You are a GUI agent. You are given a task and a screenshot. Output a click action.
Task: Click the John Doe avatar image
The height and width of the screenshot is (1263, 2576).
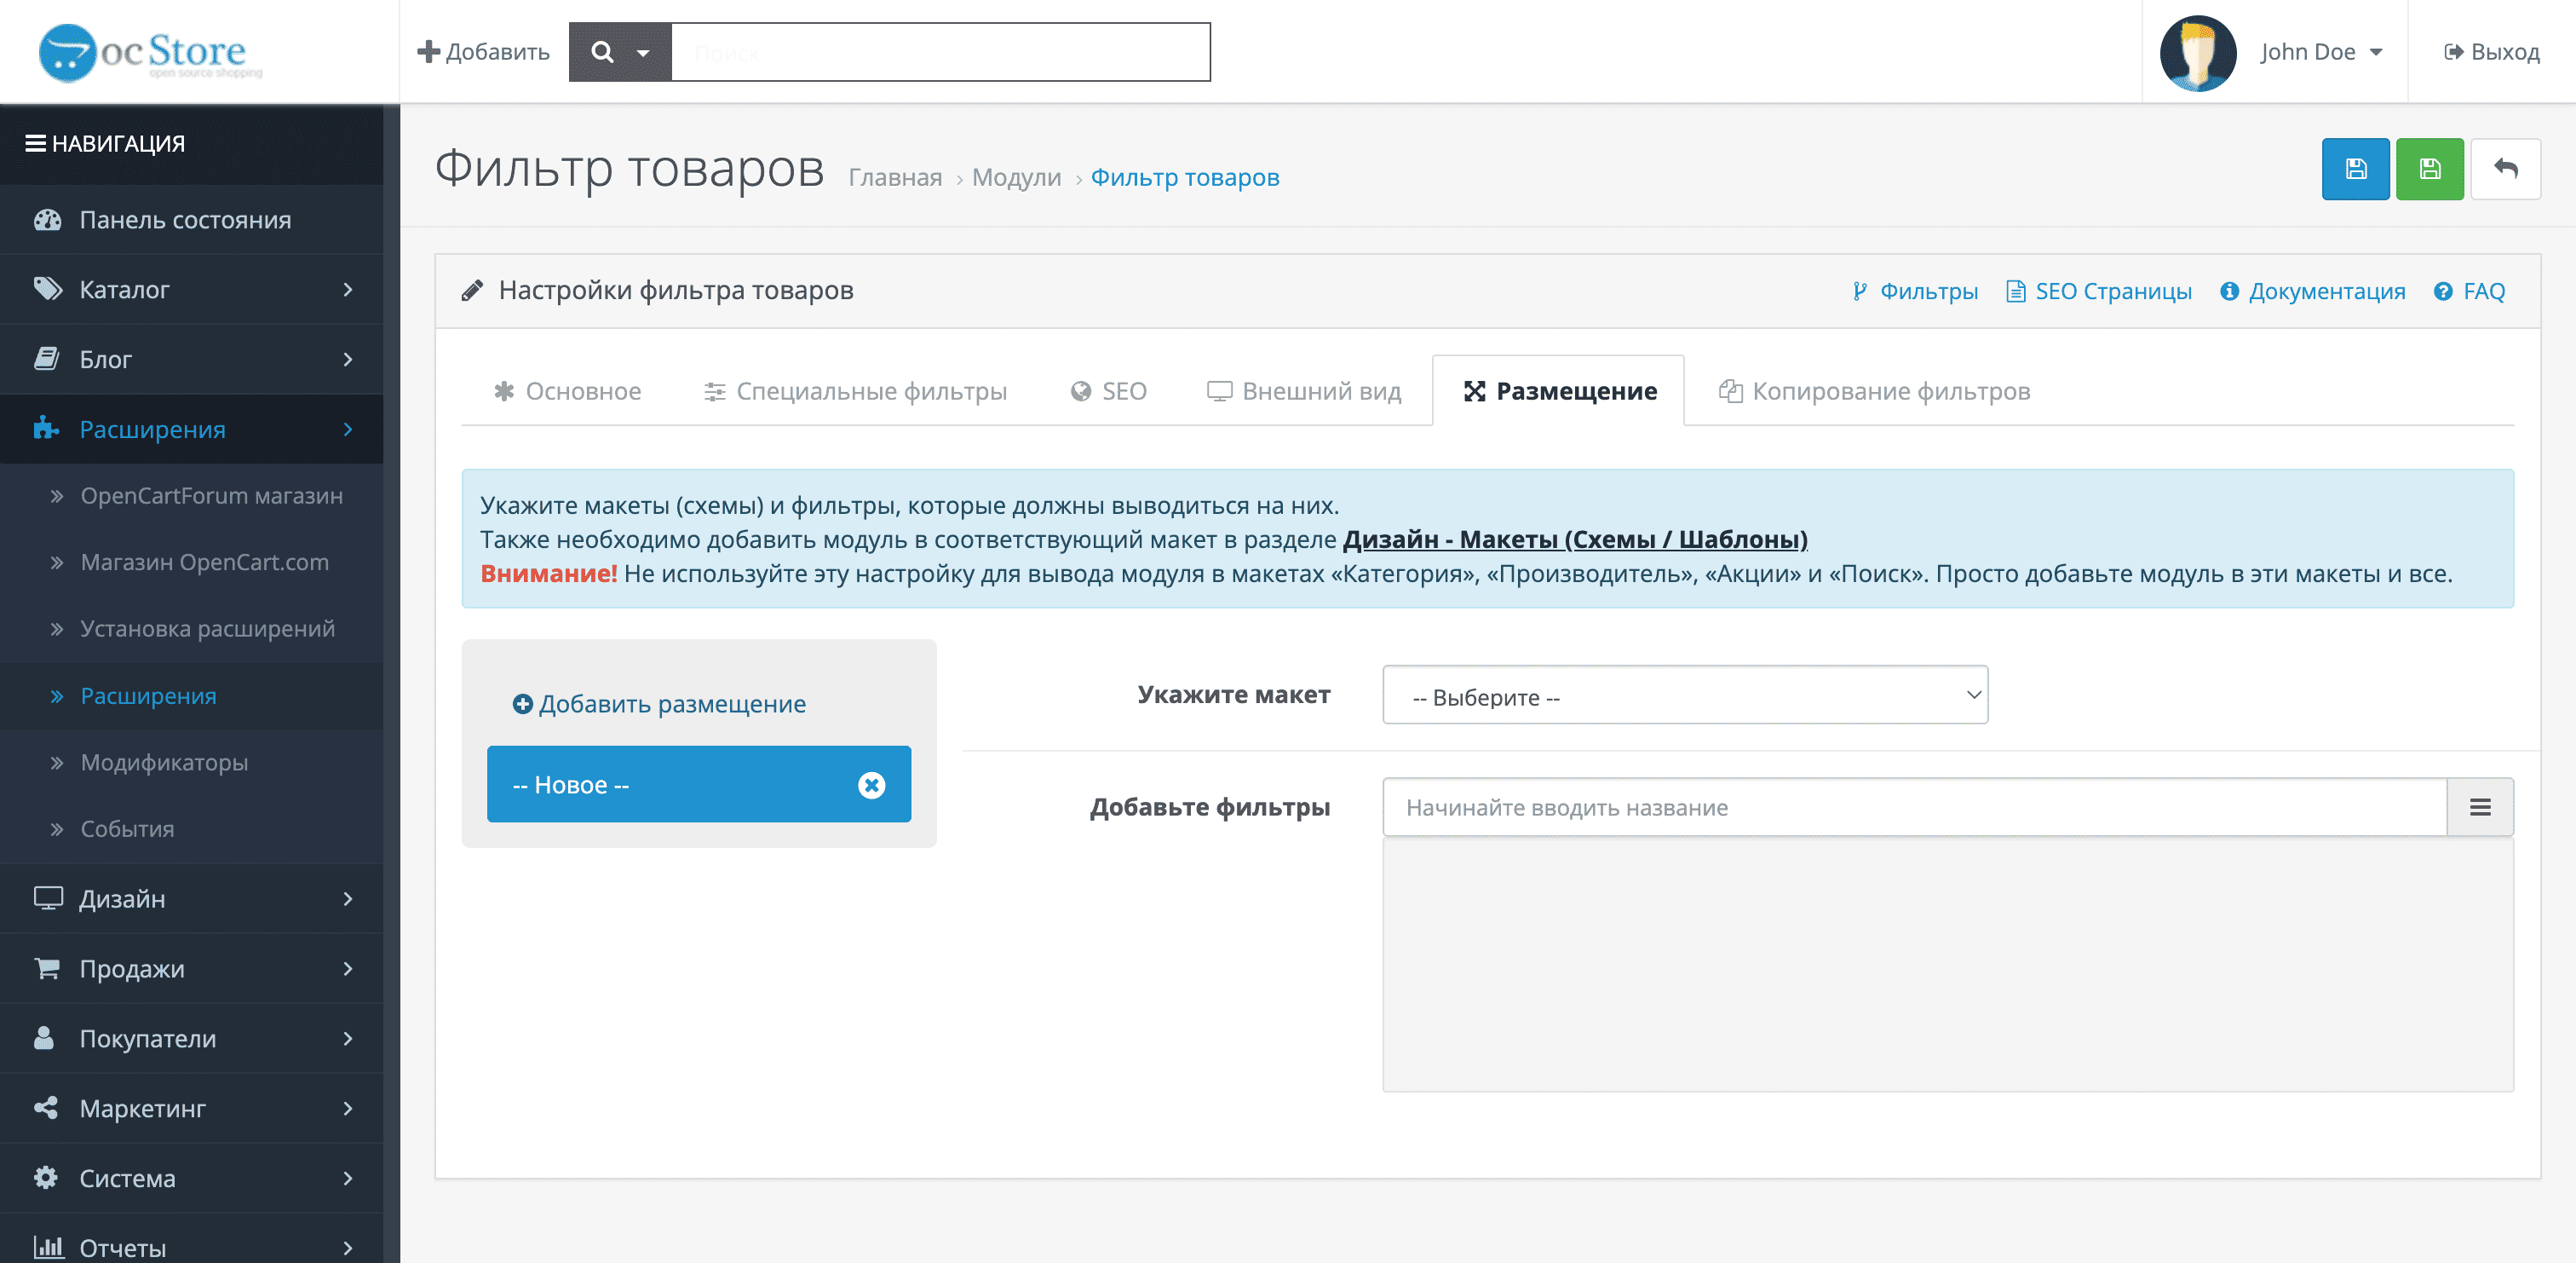[x=2197, y=52]
